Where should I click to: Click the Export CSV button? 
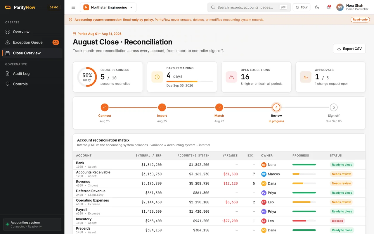349,49
